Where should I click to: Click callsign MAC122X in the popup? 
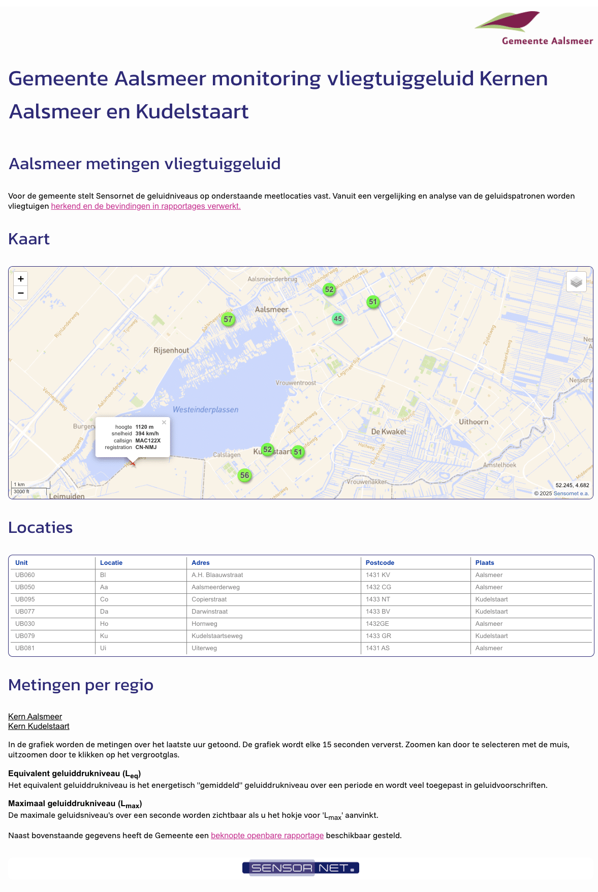(x=148, y=441)
